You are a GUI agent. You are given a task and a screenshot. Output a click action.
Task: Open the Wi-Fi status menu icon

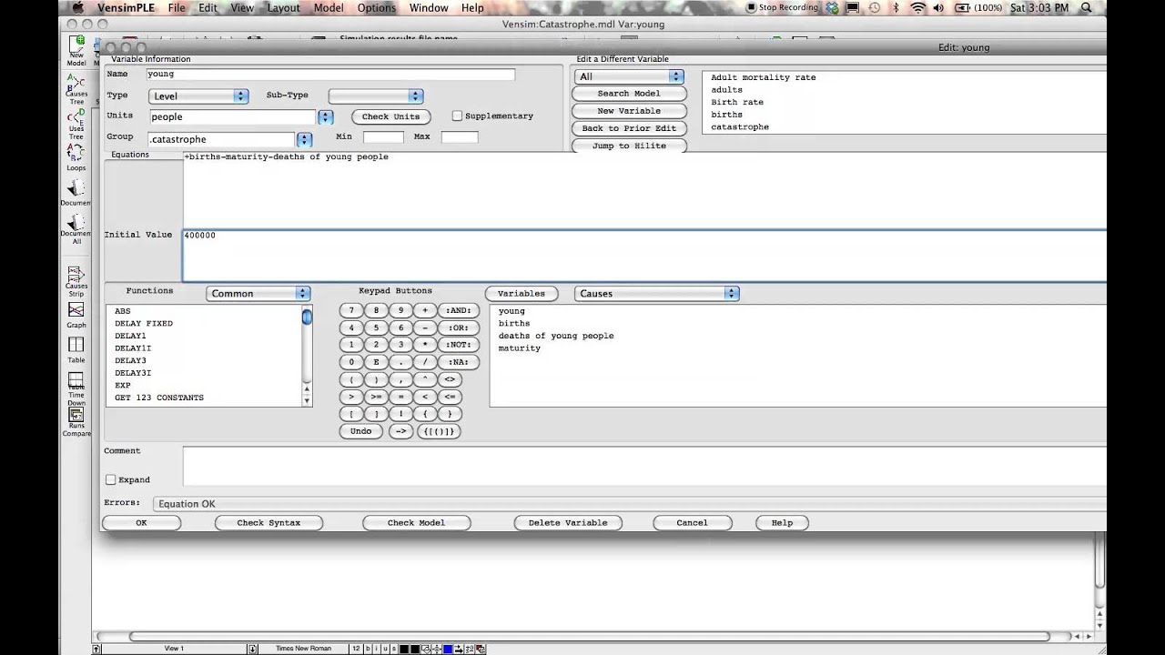[x=917, y=7]
